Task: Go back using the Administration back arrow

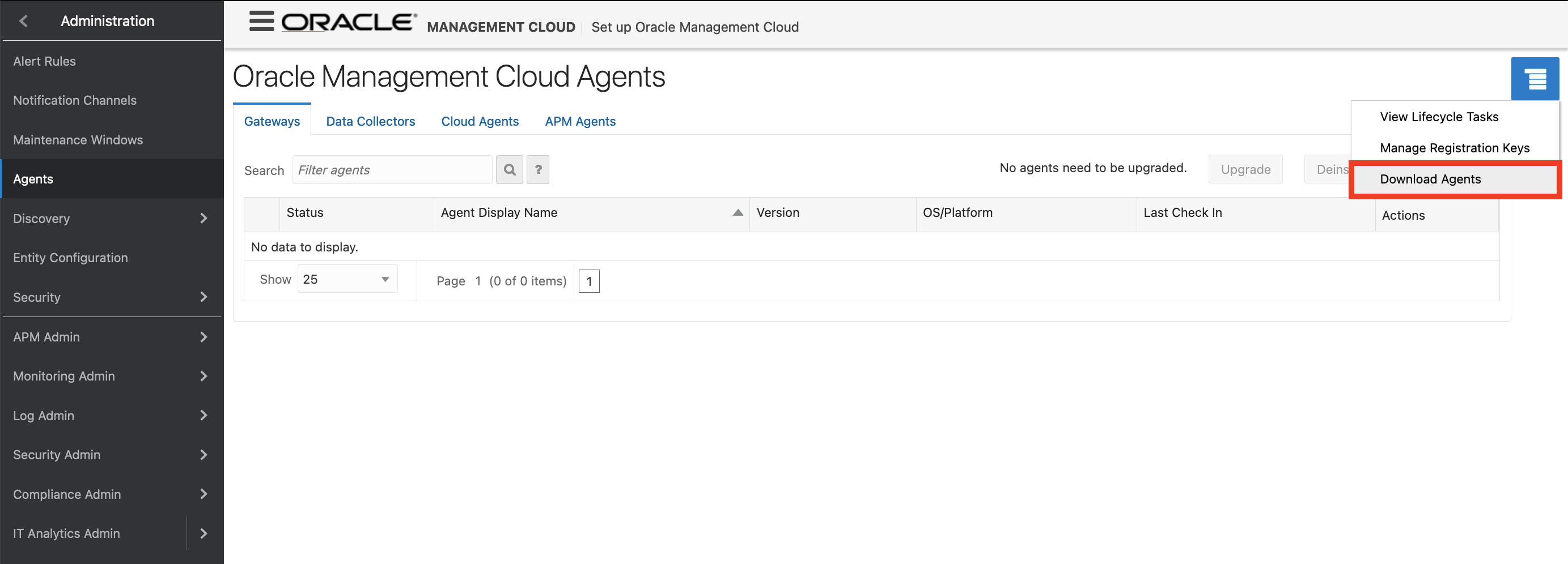Action: tap(23, 20)
